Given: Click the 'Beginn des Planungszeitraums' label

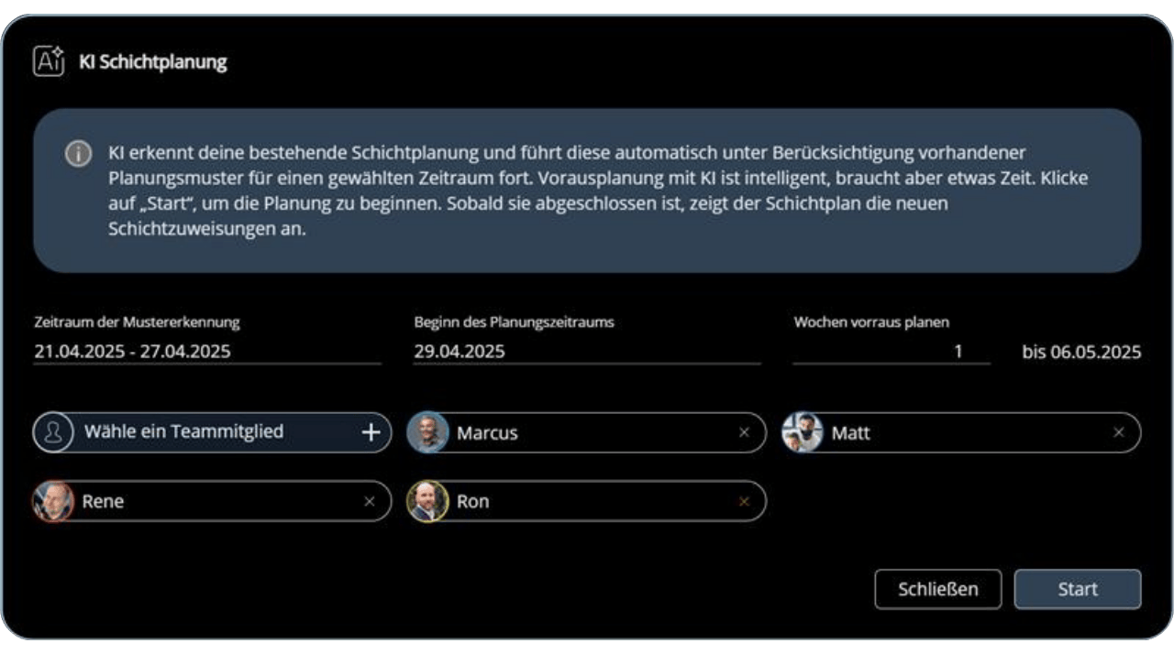Looking at the screenshot, I should 514,322.
